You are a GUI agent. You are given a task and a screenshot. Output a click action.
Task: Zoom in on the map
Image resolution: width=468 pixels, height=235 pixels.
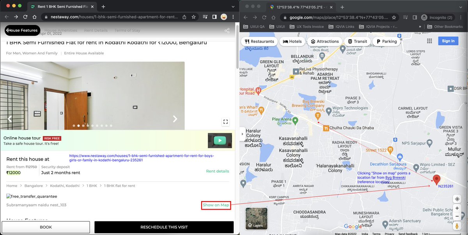(457, 208)
